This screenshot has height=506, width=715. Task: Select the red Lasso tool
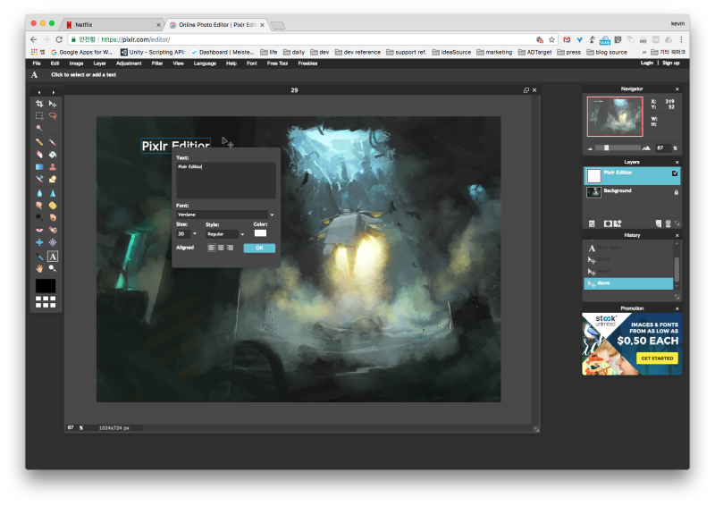coord(53,116)
